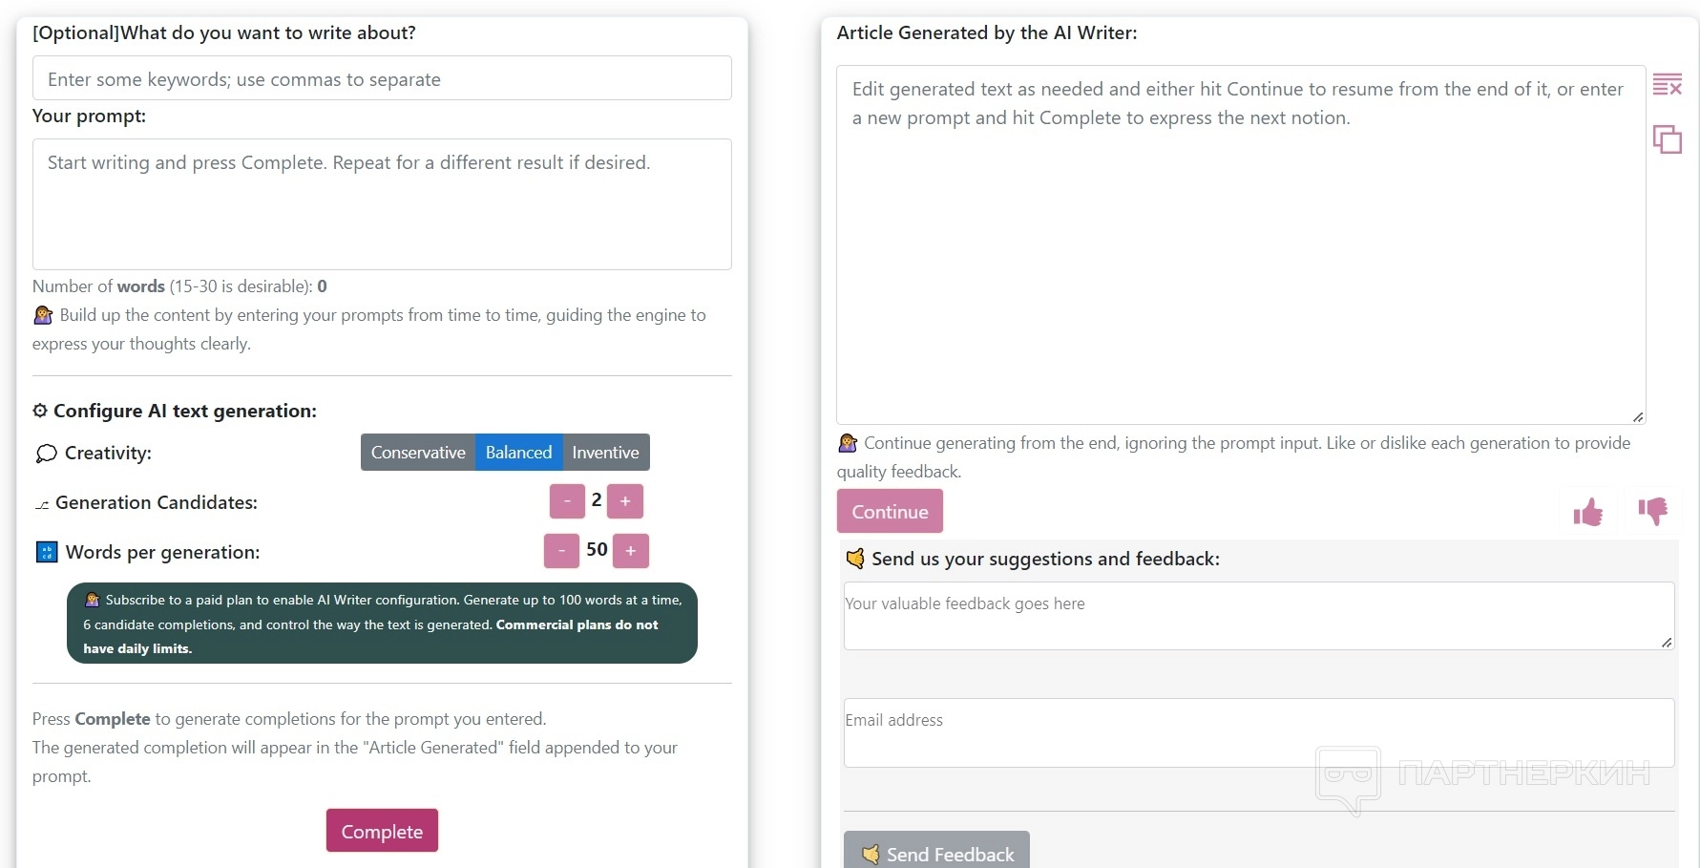
Task: Click the clear generated text icon
Action: tap(1667, 85)
